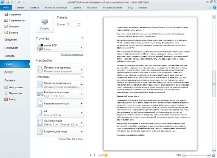This screenshot has width=217, height=158.
Task: Switch to the Вставка tab
Action: point(34,8)
